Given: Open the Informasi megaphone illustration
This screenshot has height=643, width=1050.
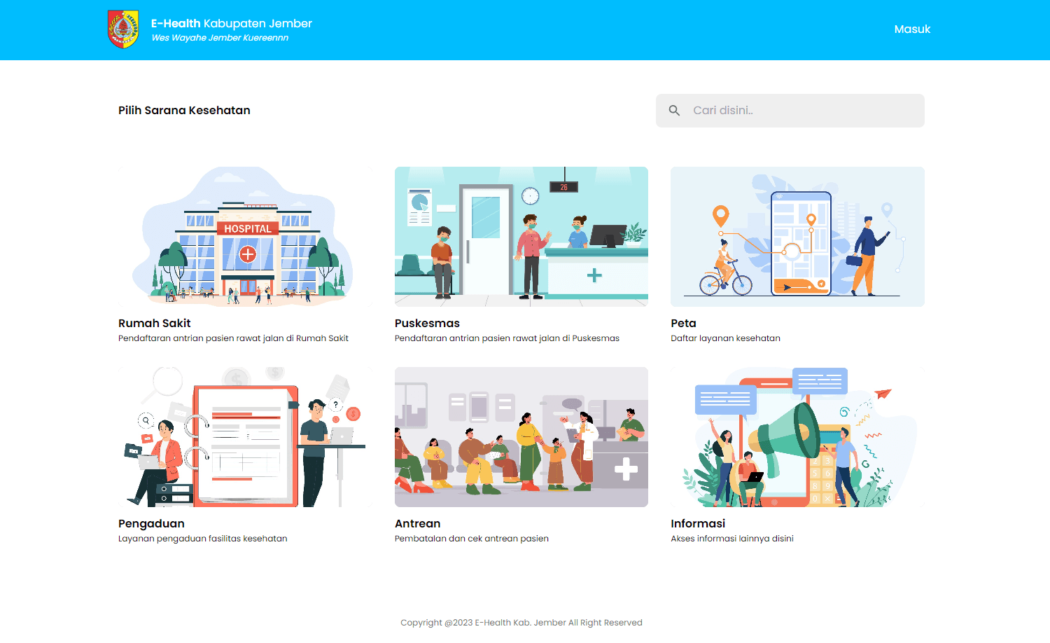Looking at the screenshot, I should 797,437.
